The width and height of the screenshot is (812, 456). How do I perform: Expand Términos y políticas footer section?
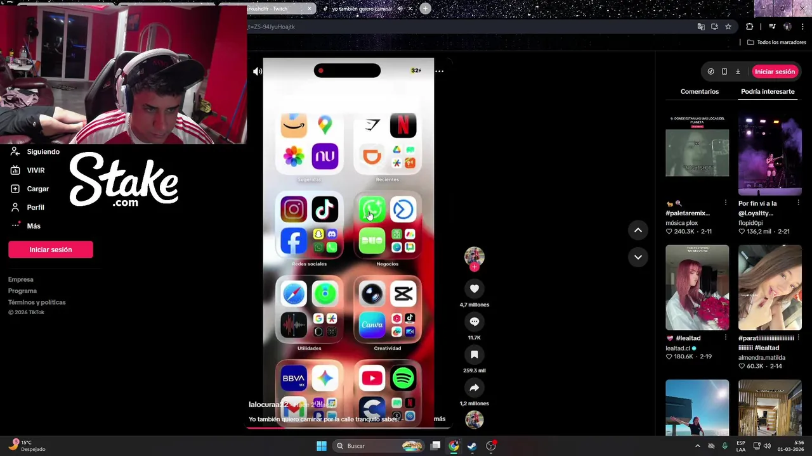(37, 302)
